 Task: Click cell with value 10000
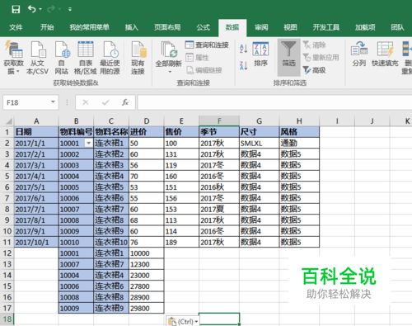(147, 253)
